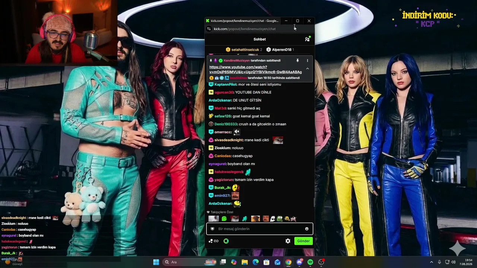This screenshot has width=477, height=268.
Task: Open chat settings gear icon
Action: click(288, 241)
